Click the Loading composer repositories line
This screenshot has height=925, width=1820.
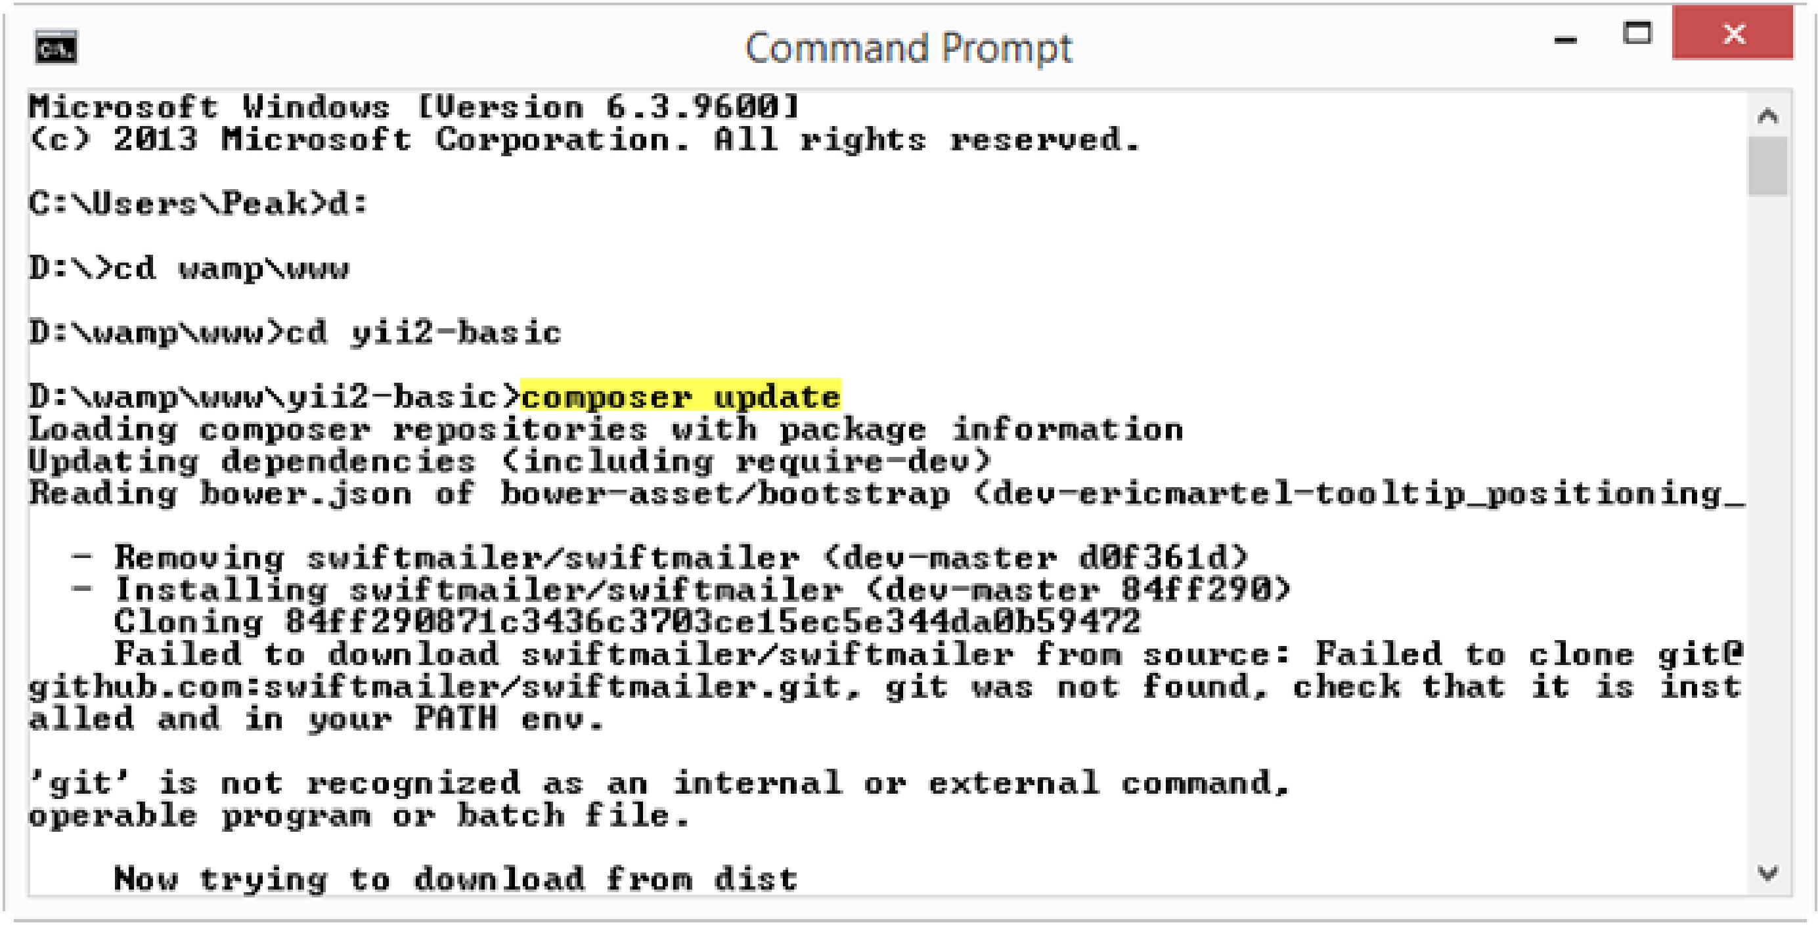tap(606, 429)
